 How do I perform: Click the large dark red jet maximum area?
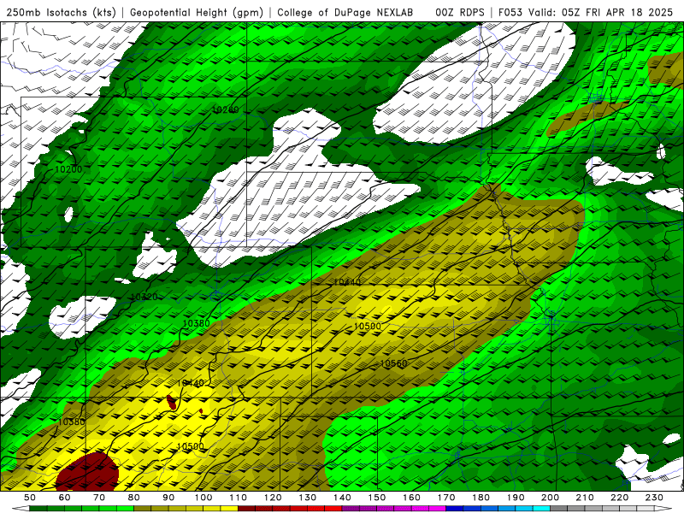(88, 473)
